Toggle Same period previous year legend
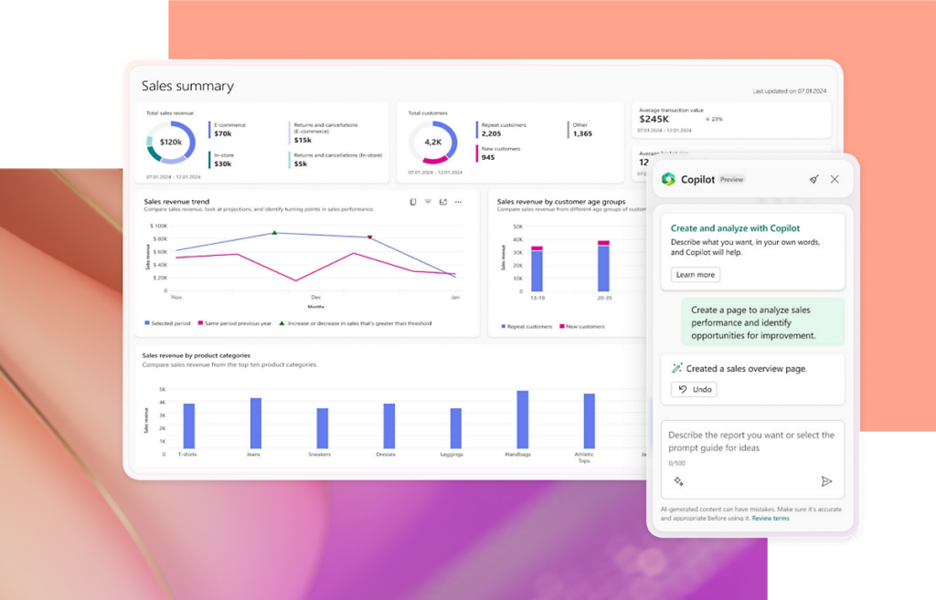Image resolution: width=936 pixels, height=600 pixels. 238,323
